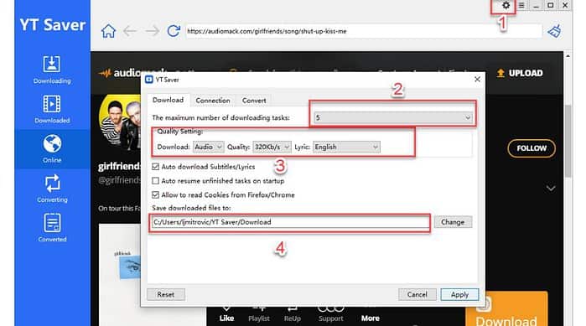Open the Converting section in sidebar

coord(52,189)
